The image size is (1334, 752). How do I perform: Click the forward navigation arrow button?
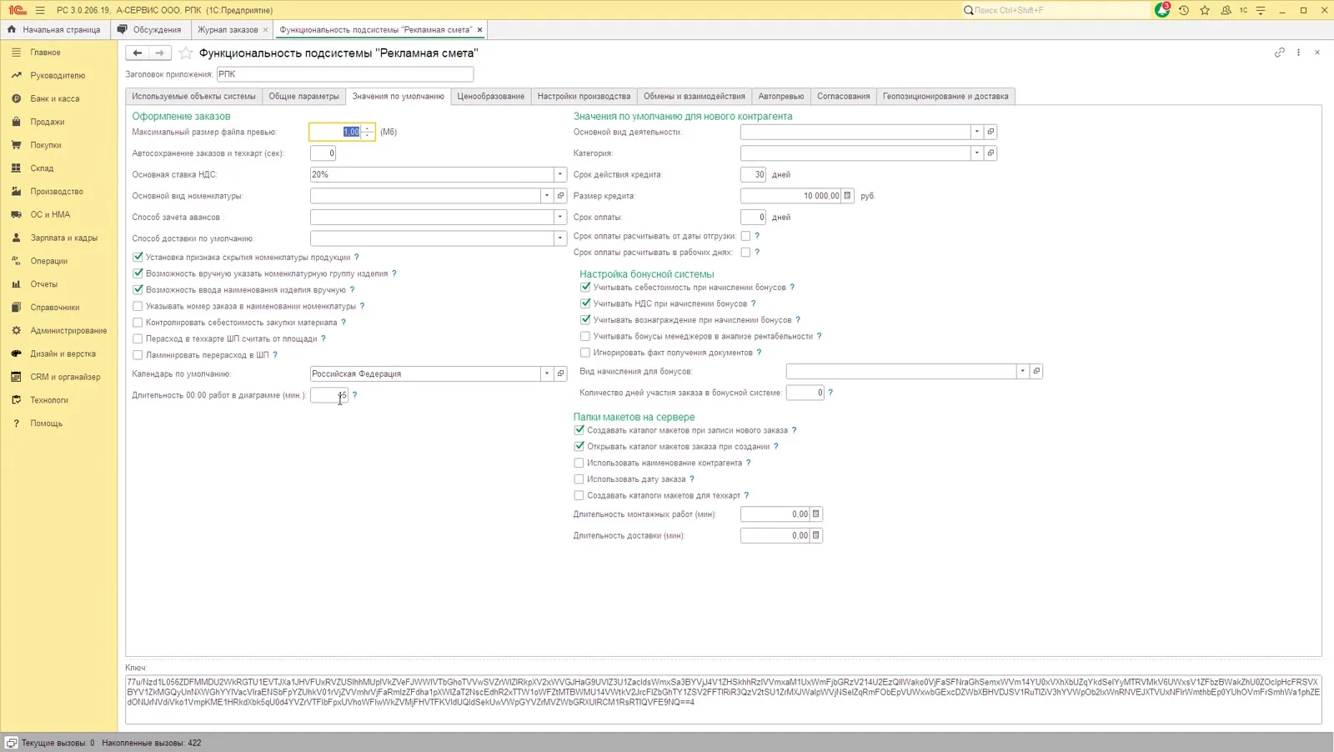coord(160,53)
